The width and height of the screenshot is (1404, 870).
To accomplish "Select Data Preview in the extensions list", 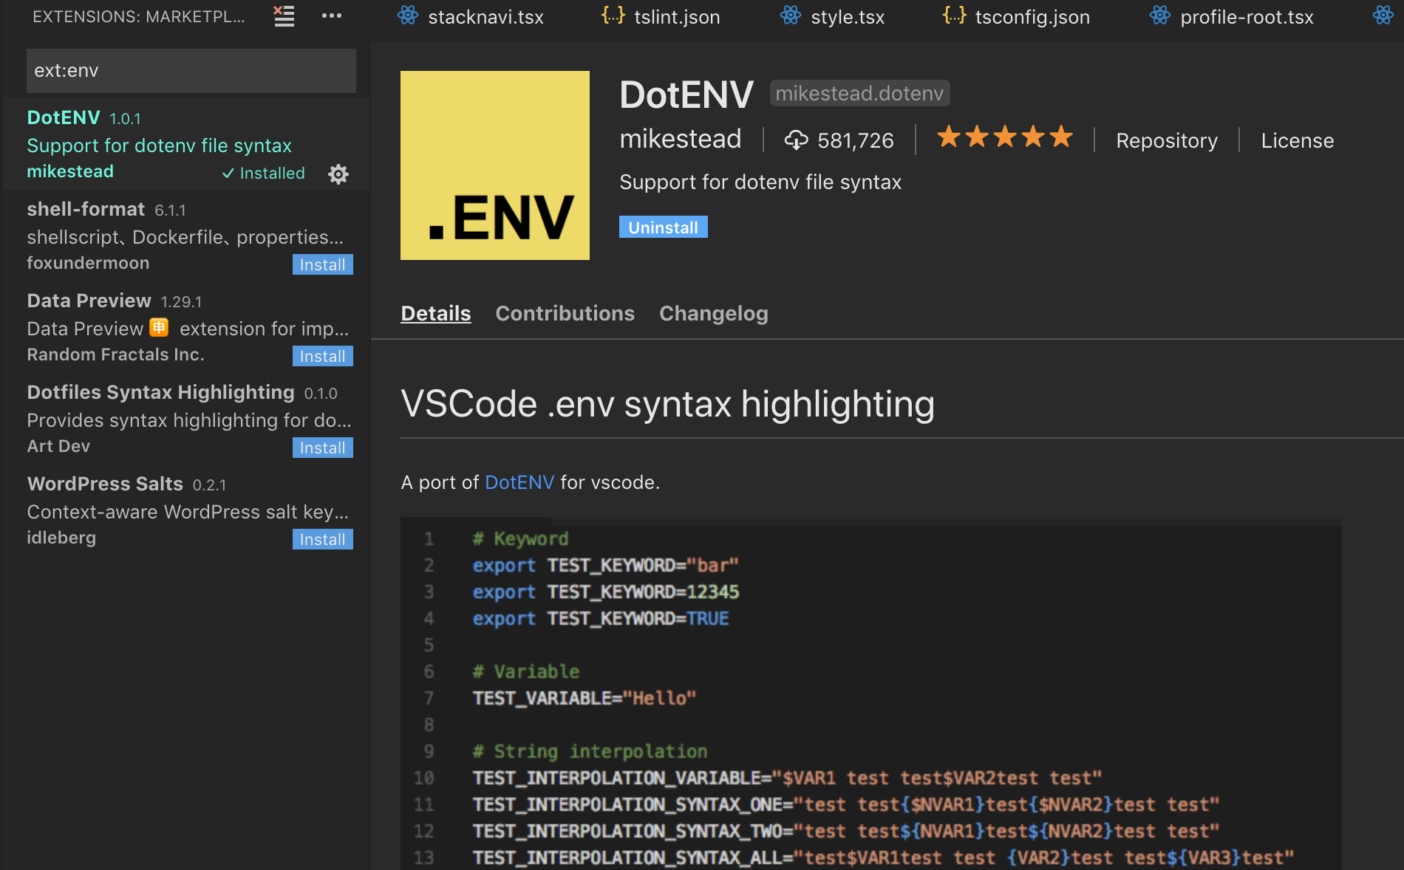I will pos(186,326).
